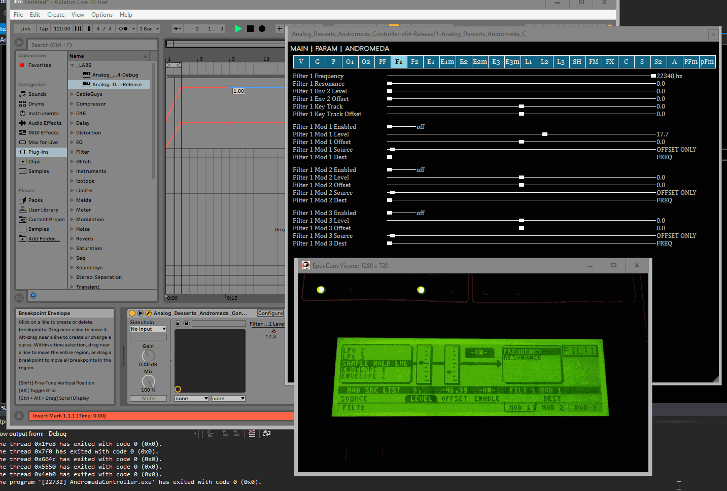The width and height of the screenshot is (727, 491).
Task: Click the Filter 1 Frequency slider handle
Action: point(653,76)
